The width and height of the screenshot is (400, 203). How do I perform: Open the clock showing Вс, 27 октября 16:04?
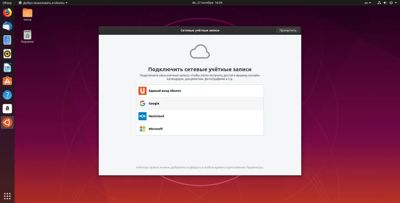coord(207,3)
